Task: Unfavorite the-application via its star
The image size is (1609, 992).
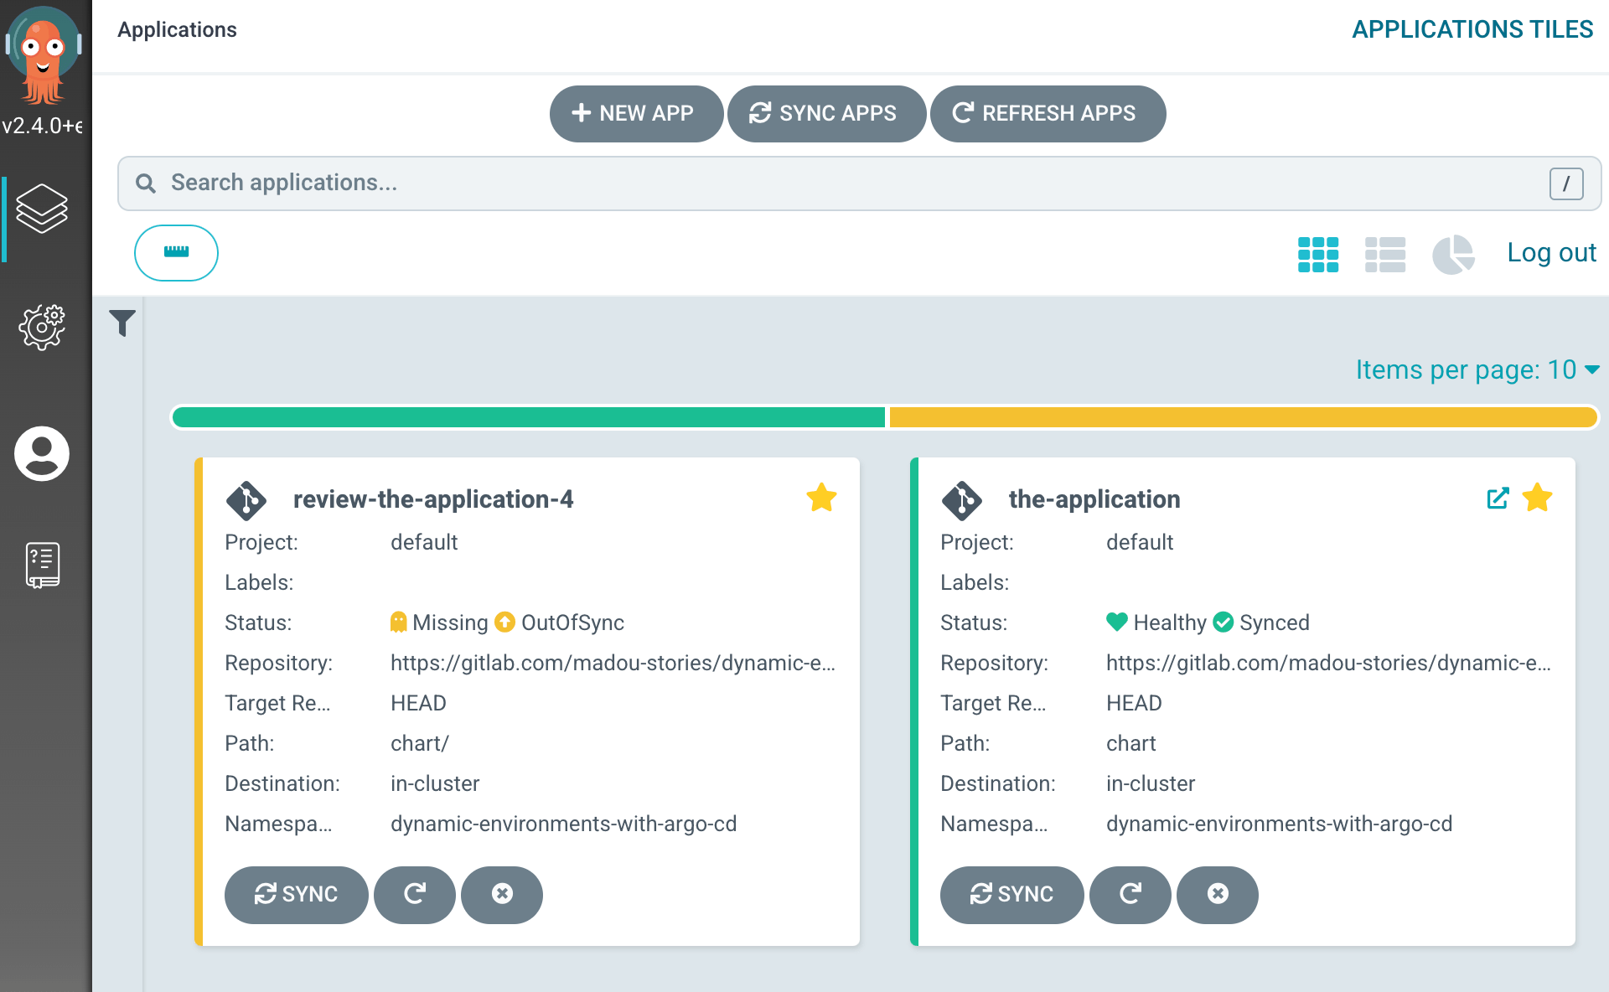Action: (1539, 497)
